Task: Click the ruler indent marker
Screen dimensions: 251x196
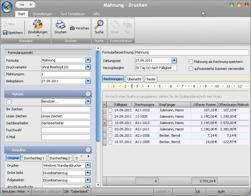Action: coord(132,86)
